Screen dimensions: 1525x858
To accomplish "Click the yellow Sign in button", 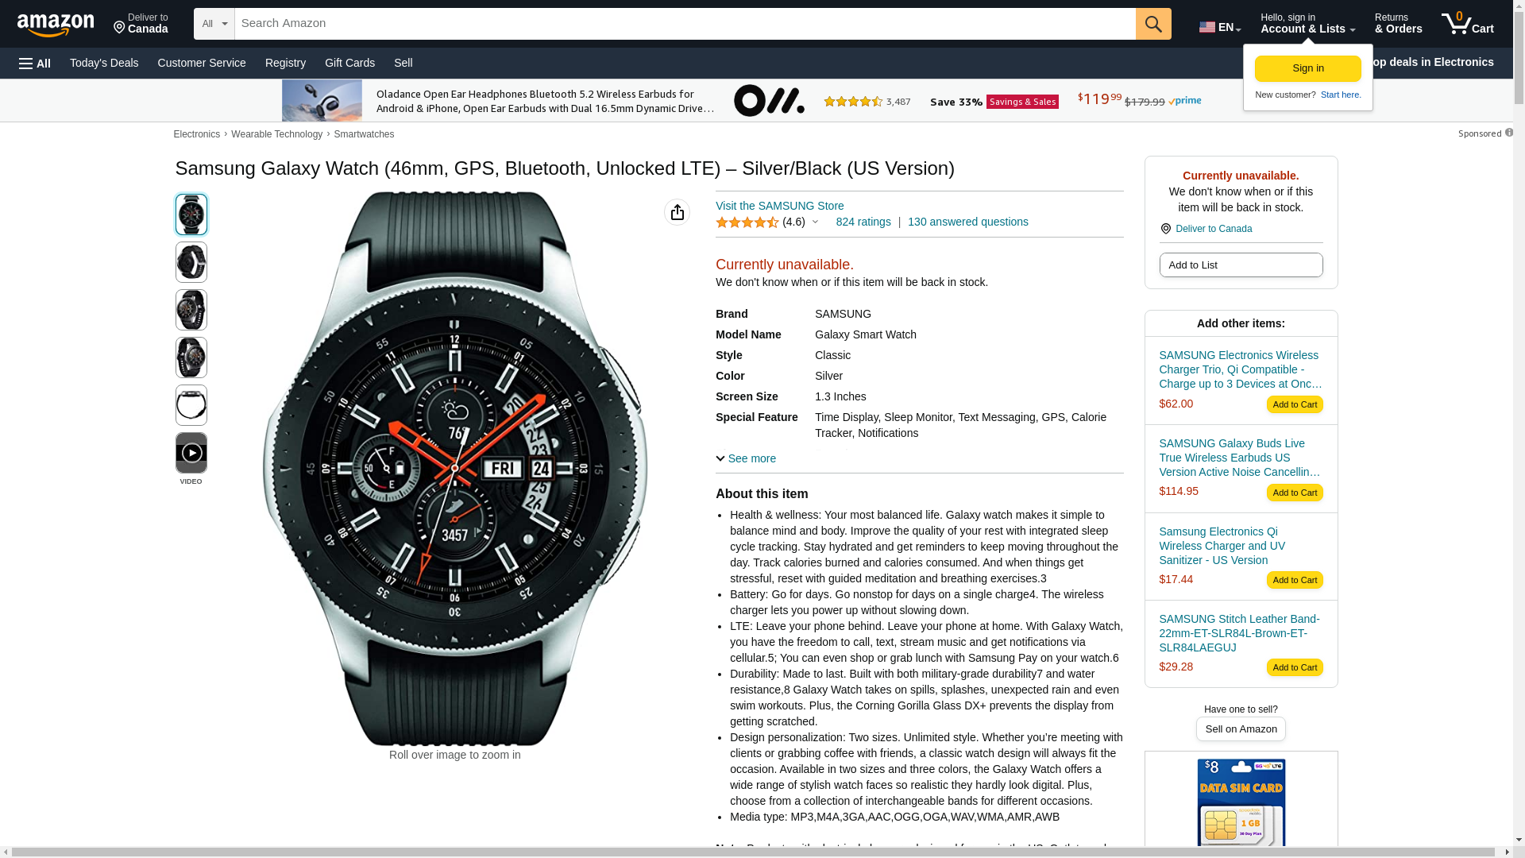I will click(1307, 68).
